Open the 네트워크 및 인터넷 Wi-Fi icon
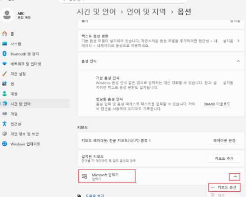This screenshot has width=246, height=197. coord(5,64)
